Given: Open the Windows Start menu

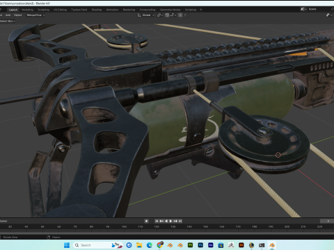Looking at the screenshot, I should click(67, 245).
